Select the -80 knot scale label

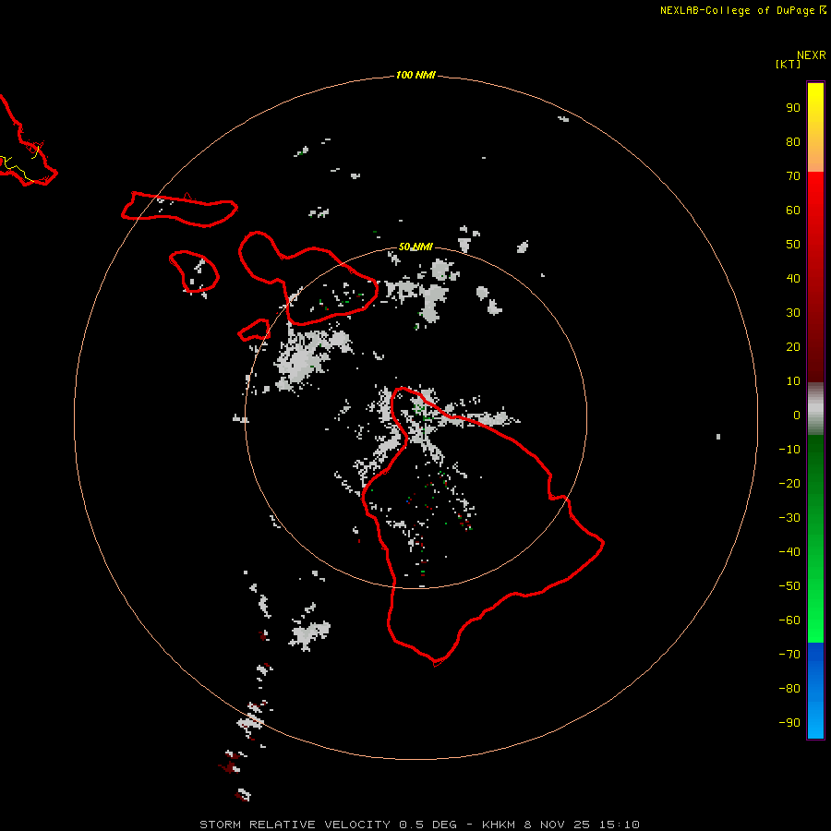[789, 689]
